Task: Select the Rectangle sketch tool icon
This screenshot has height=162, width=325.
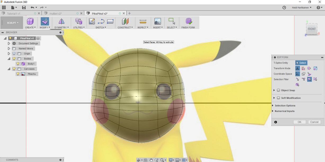Action: click(110, 21)
